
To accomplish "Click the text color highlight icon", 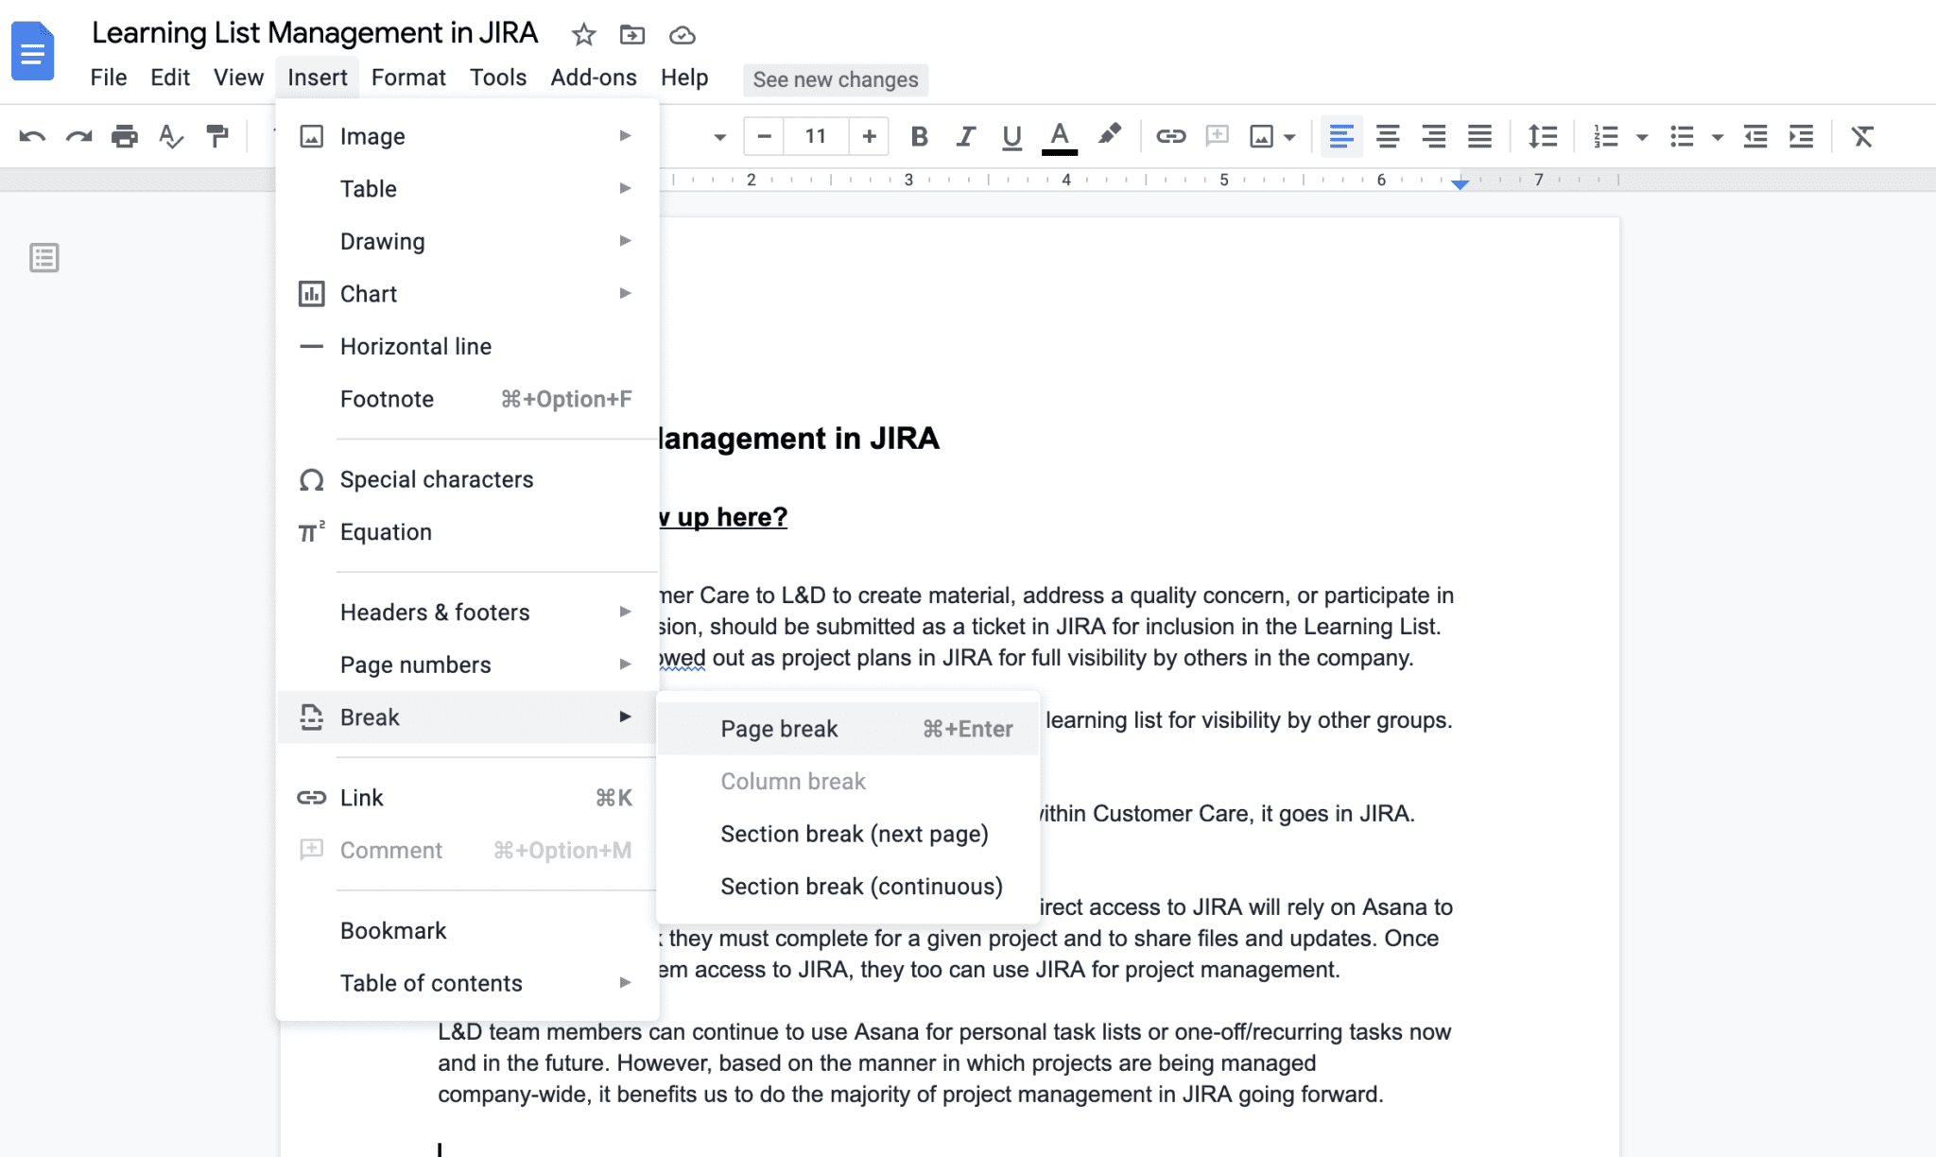I will pyautogui.click(x=1109, y=135).
